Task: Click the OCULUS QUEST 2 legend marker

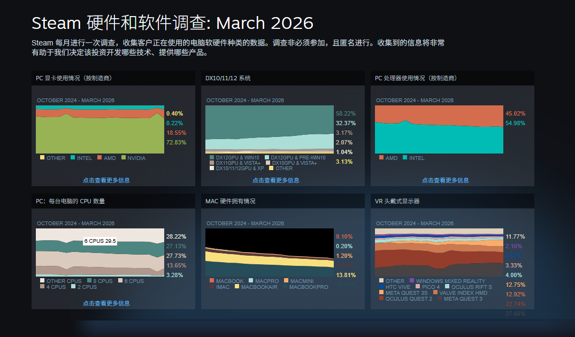Action: [380, 298]
